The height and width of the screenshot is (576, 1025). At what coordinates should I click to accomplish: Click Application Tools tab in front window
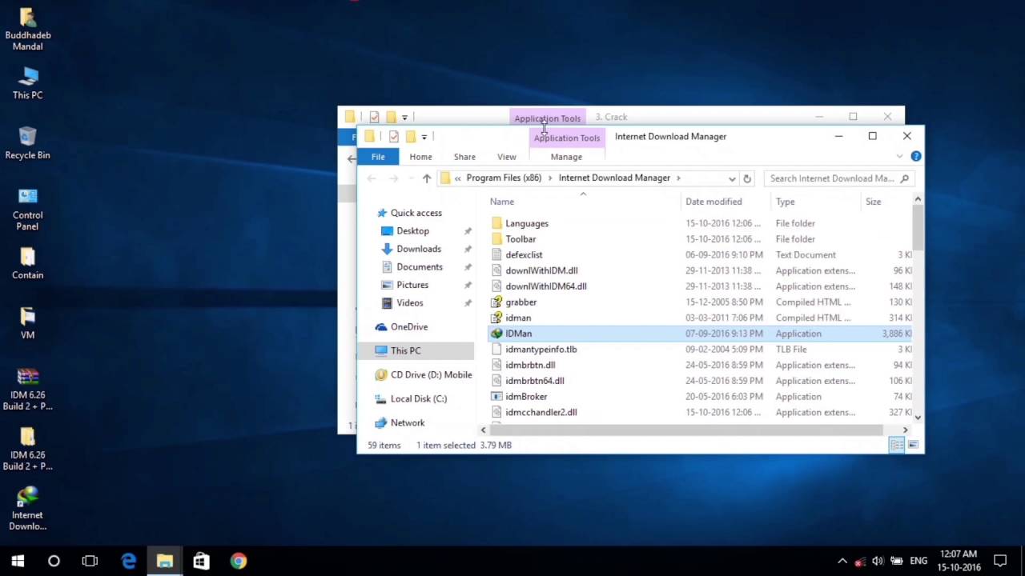[x=567, y=138]
